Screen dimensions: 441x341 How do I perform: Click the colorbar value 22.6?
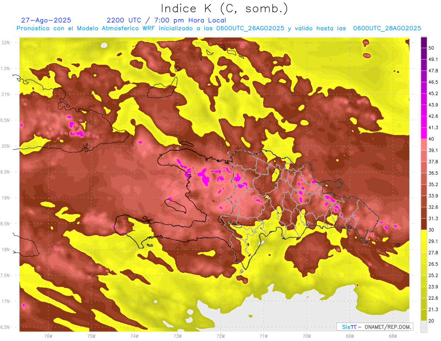(x=433, y=298)
